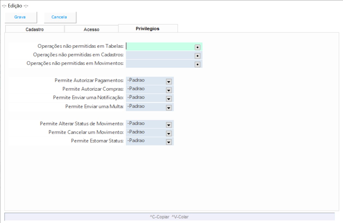Image resolution: width=343 pixels, height=223 pixels.
Task: Click lookup icon for Operações em Tabelas
Action: click(198, 47)
